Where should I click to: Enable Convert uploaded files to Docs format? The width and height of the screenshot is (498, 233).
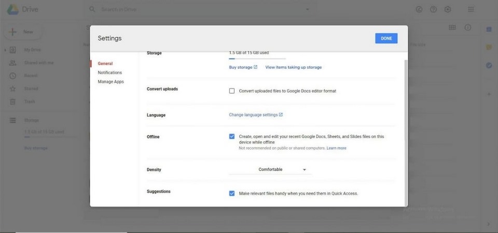click(232, 91)
